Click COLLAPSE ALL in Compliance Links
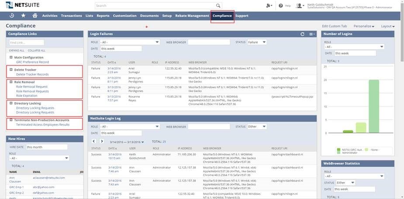This screenshot has width=404, height=199. 37,51
